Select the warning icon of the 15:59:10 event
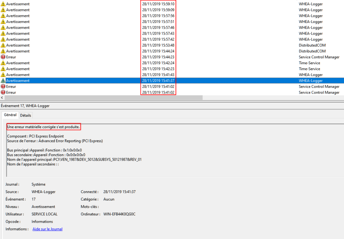Viewport: 344px width, 239px height. pyautogui.click(x=3, y=4)
